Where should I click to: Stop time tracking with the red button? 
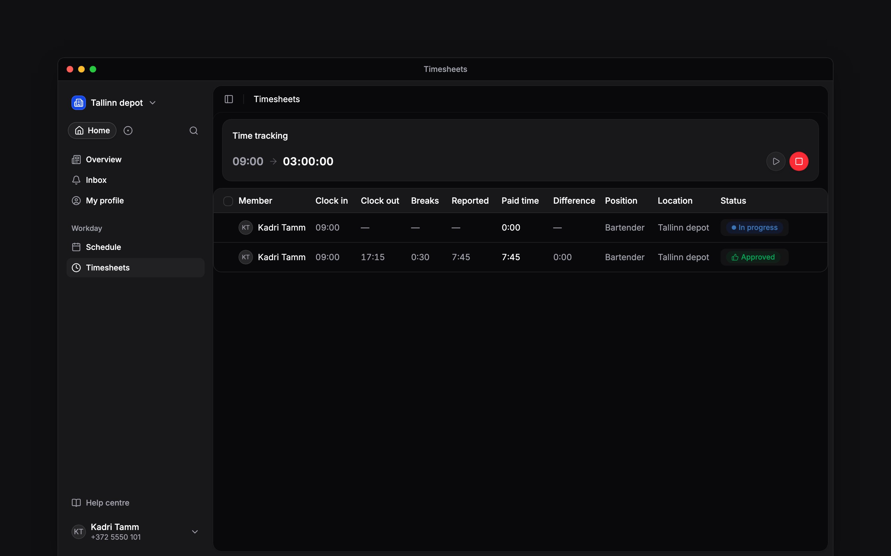pos(799,161)
